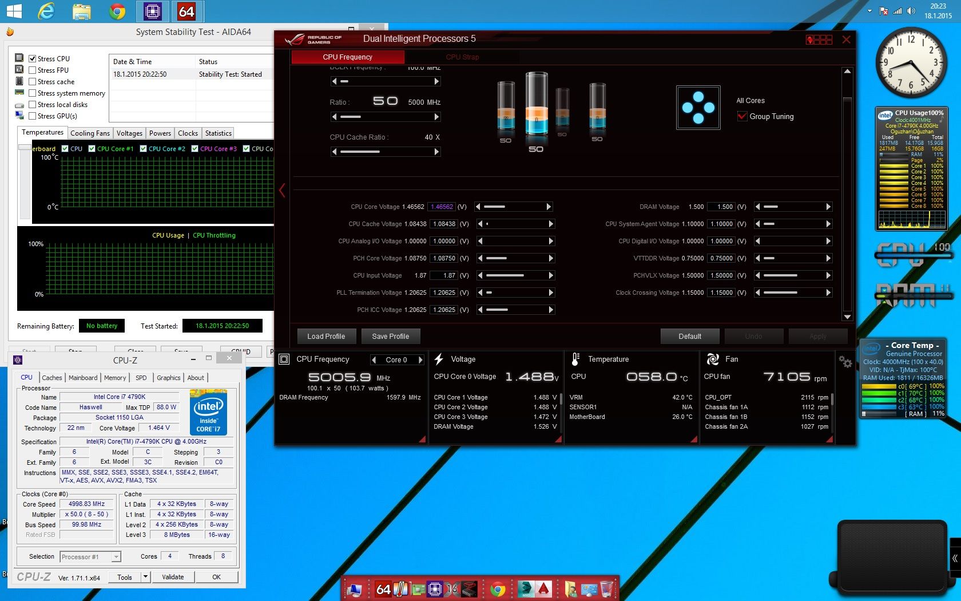
Task: Open the AIDA64 shortcut in the bottom dock
Action: tap(384, 589)
